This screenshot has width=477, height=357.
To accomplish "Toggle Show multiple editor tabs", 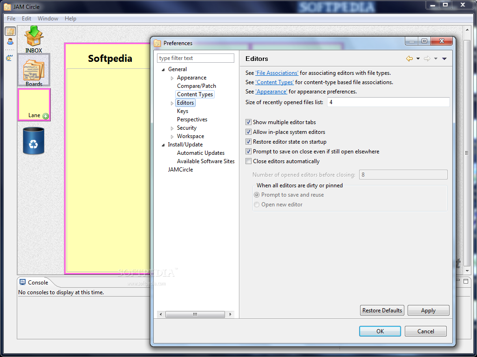I will (x=249, y=122).
